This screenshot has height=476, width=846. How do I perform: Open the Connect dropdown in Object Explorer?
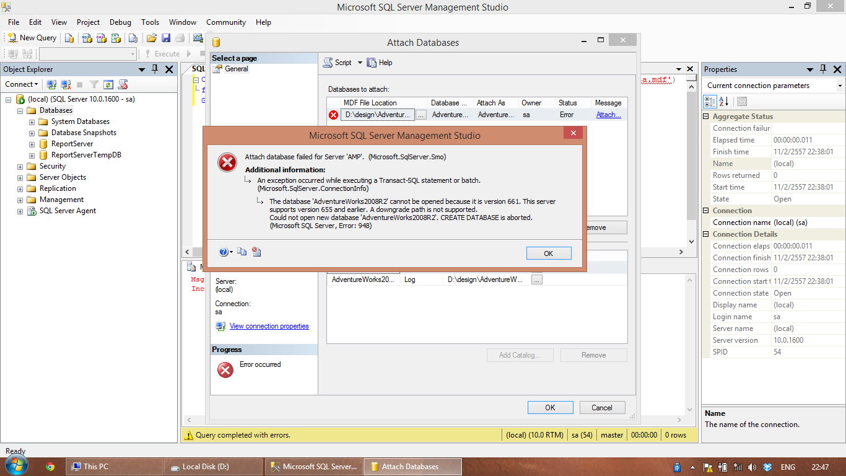pyautogui.click(x=22, y=84)
